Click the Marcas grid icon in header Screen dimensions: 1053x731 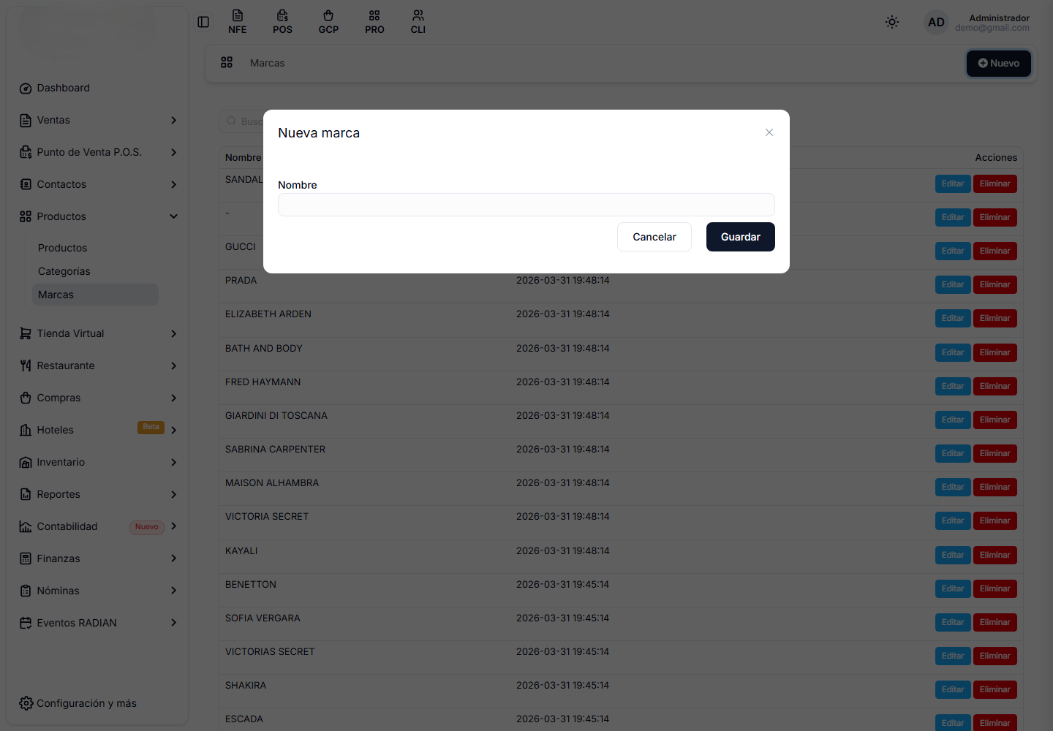coord(227,63)
